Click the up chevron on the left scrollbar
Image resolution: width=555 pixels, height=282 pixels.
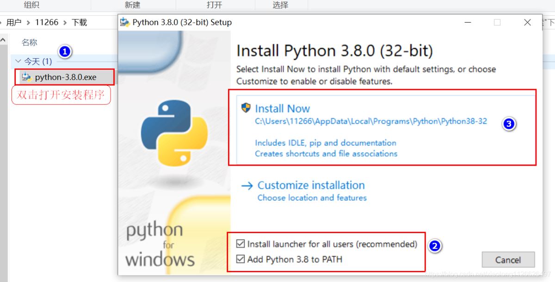coord(4,39)
